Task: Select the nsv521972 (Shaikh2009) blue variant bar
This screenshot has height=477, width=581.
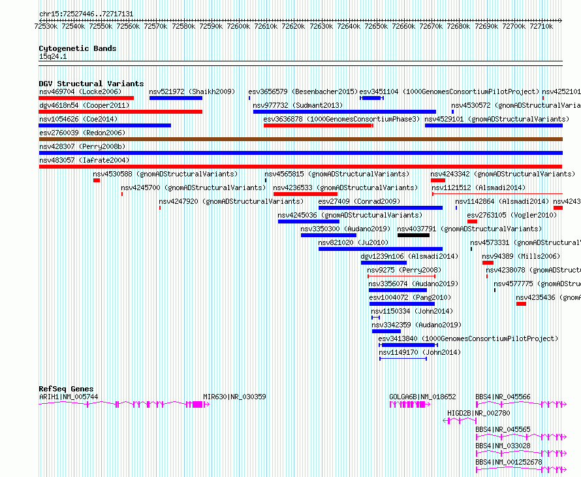Action: (176, 98)
